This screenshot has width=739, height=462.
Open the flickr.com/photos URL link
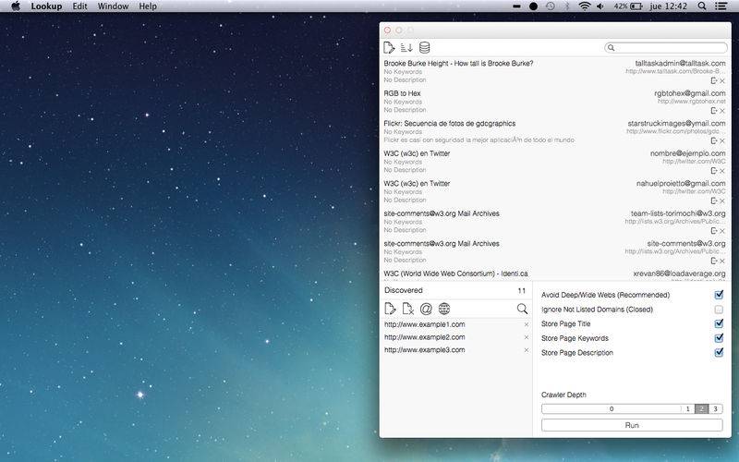676,131
